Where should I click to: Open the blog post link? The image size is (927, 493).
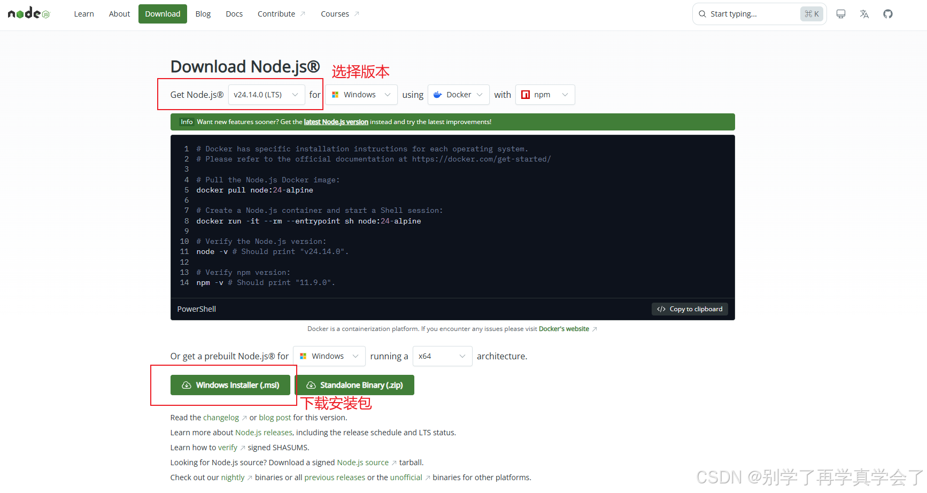click(x=275, y=418)
